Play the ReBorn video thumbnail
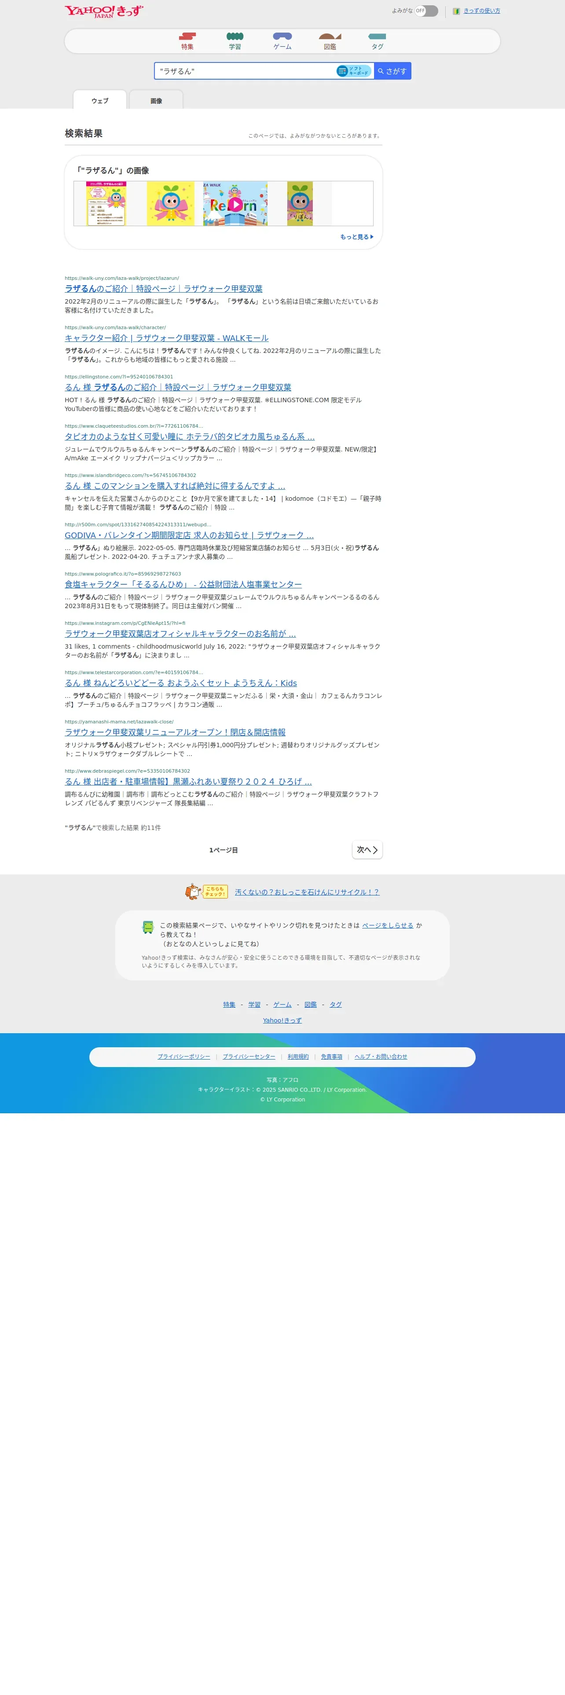565x1695 pixels. [235, 204]
